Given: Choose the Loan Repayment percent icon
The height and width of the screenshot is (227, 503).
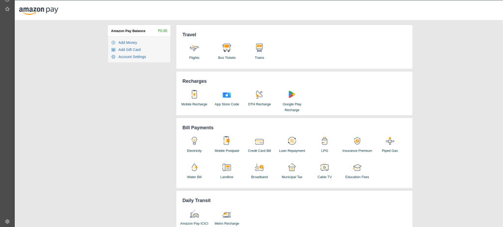Looking at the screenshot, I should point(292,141).
